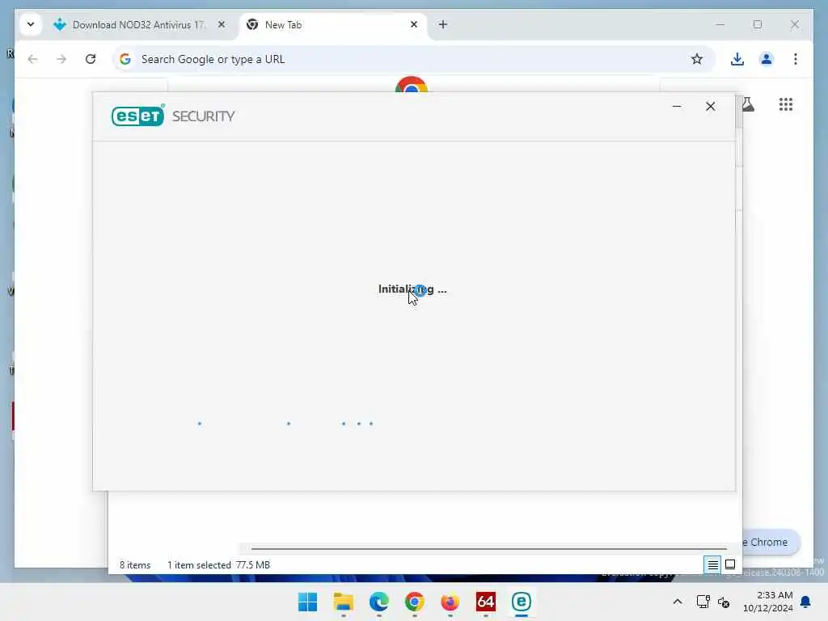Switch File Explorer to details view
The image size is (828, 621).
point(712,565)
